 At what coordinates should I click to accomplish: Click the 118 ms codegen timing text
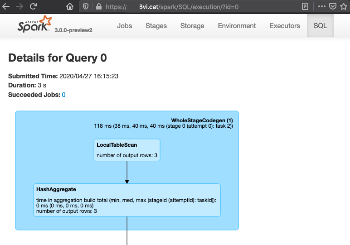tap(163, 126)
